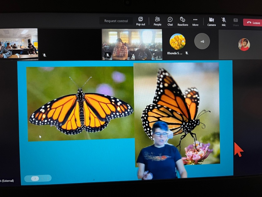Click the Leave button to exit meeting
The image size is (262, 197).
click(x=253, y=23)
